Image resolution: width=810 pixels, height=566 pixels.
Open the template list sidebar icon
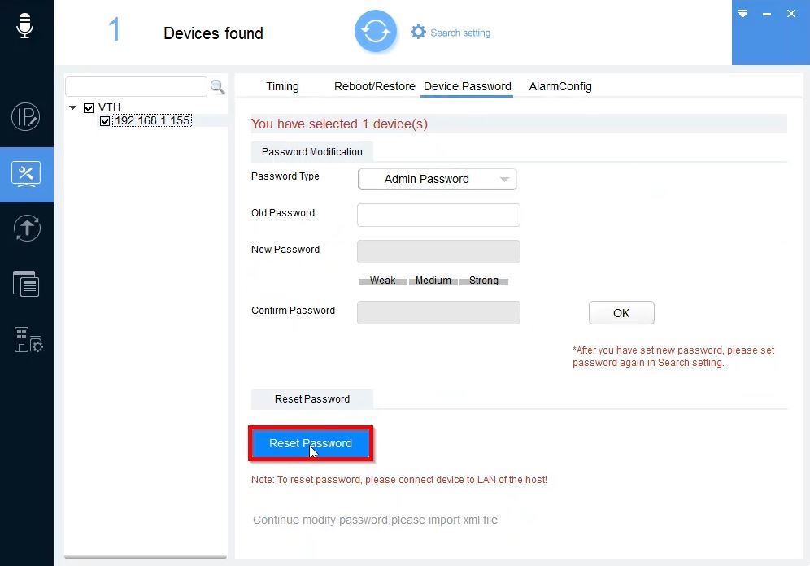pyautogui.click(x=26, y=284)
